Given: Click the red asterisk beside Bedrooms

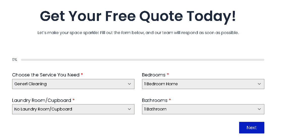Looking at the screenshot, I should coord(168,75).
